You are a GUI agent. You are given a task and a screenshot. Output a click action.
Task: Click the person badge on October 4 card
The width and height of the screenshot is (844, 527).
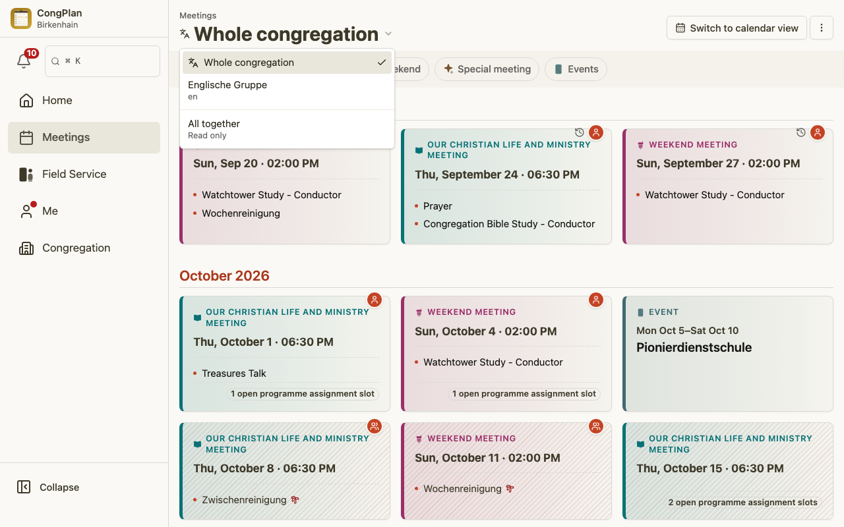pyautogui.click(x=596, y=300)
